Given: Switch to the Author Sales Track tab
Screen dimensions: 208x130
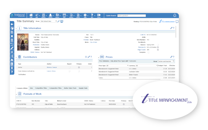Looking at the screenshot, I should tap(70, 88).
